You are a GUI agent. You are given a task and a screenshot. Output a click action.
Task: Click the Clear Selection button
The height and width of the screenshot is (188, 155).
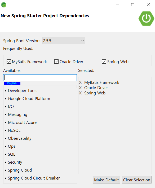pyautogui.click(x=137, y=180)
